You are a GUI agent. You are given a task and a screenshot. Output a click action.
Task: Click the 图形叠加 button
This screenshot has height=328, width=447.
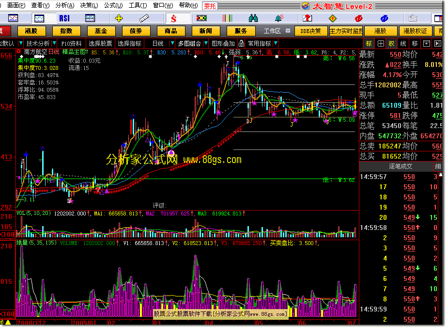[223, 44]
